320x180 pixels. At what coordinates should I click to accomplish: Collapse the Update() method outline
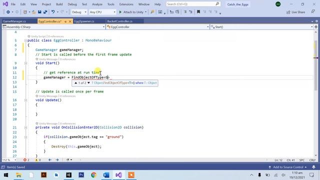click(25, 100)
